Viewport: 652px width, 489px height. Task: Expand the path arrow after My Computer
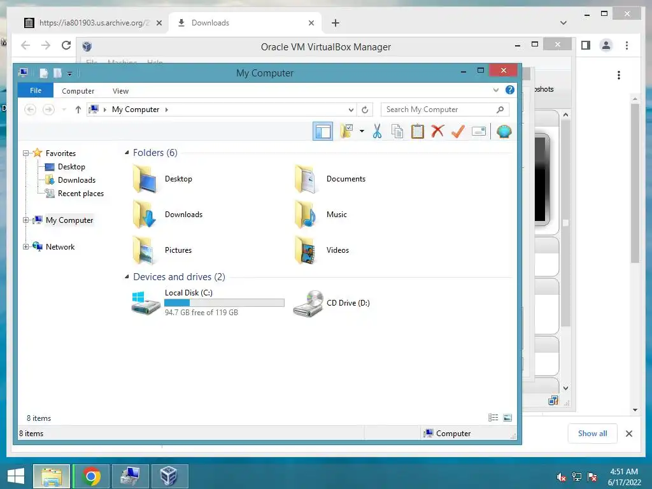(166, 110)
